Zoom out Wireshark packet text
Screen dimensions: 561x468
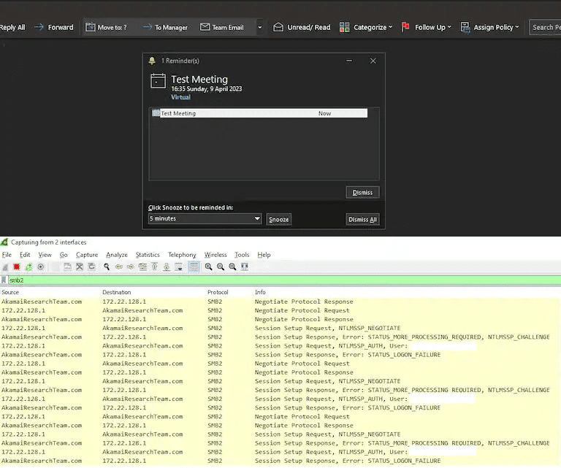(221, 266)
